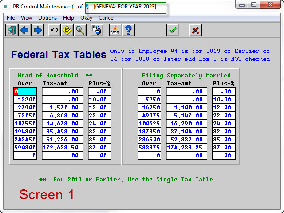The width and height of the screenshot is (284, 213).
Task: Edit Tax-amt field 37,104.00
Action: (x=186, y=131)
